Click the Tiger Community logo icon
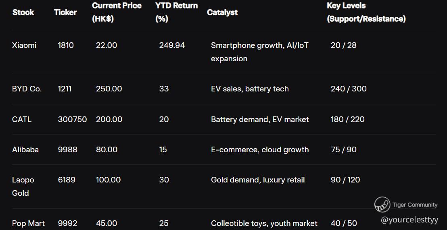The height and width of the screenshot is (230, 447). (382, 204)
